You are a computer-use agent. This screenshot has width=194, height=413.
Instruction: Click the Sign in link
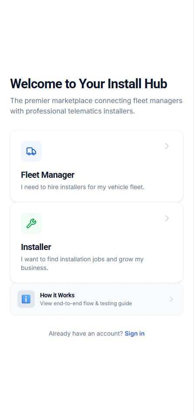click(134, 333)
